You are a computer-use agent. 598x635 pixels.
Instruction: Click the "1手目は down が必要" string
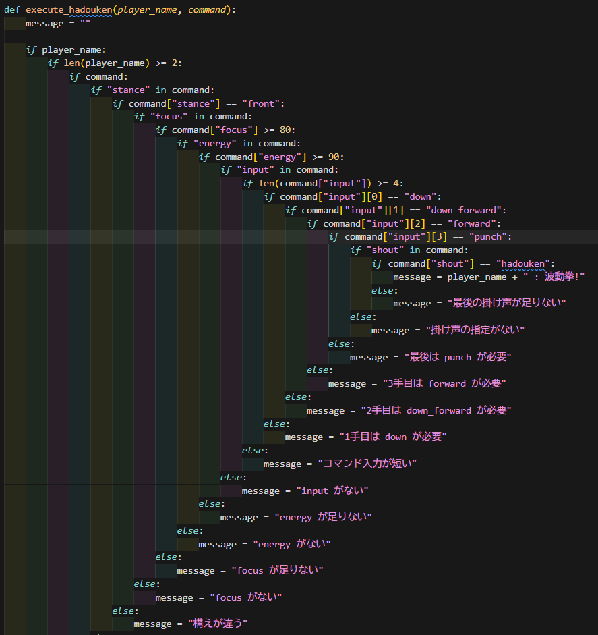[392, 437]
